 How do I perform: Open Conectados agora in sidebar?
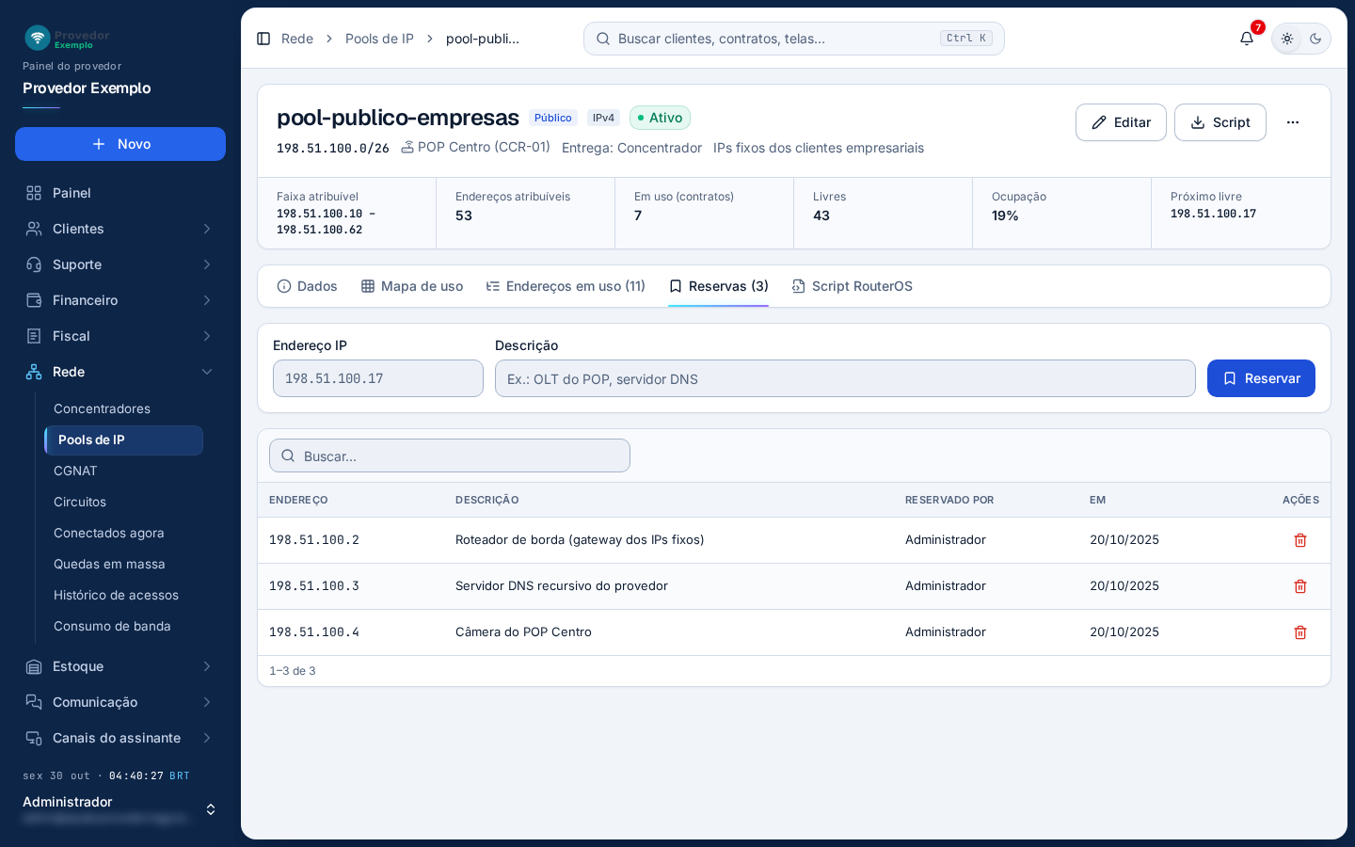(x=123, y=533)
